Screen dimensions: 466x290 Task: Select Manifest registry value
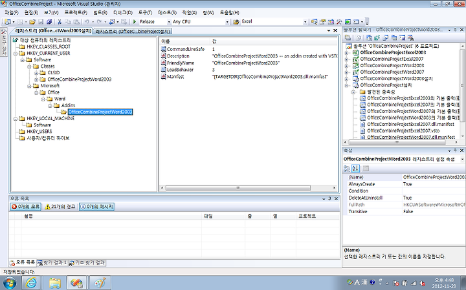175,76
